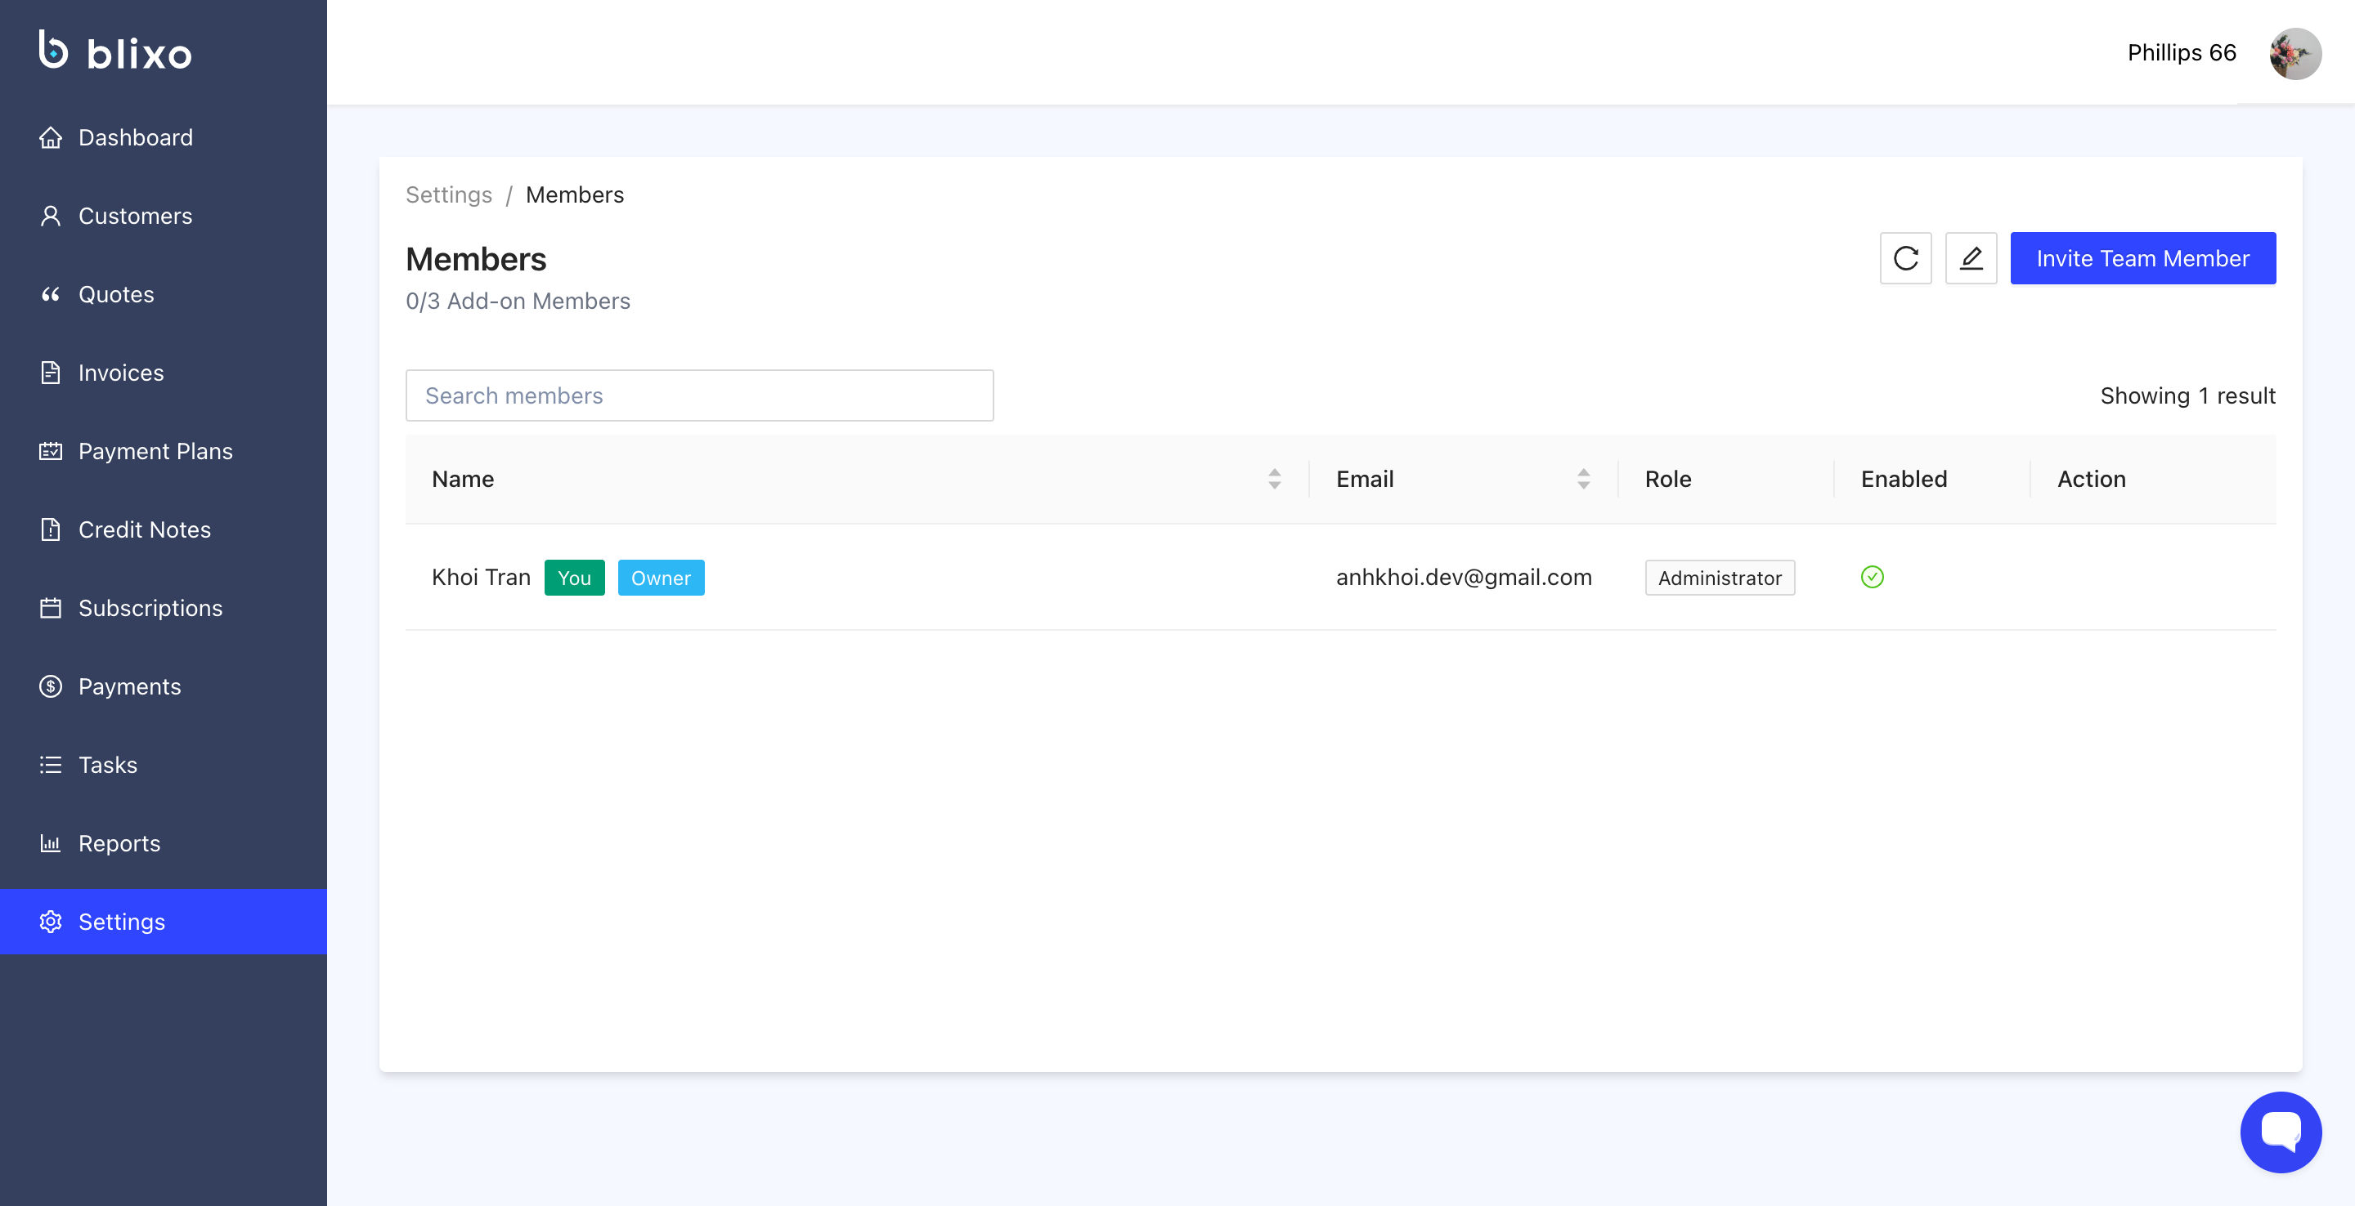Sort members by Name column arrows
Screen dimensions: 2355x1206
point(1273,479)
